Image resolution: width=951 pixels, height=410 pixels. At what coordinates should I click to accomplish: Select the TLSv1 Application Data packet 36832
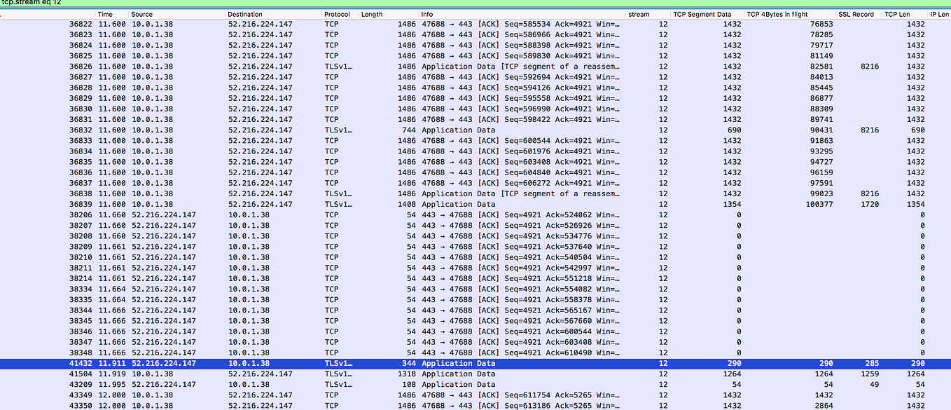point(280,130)
